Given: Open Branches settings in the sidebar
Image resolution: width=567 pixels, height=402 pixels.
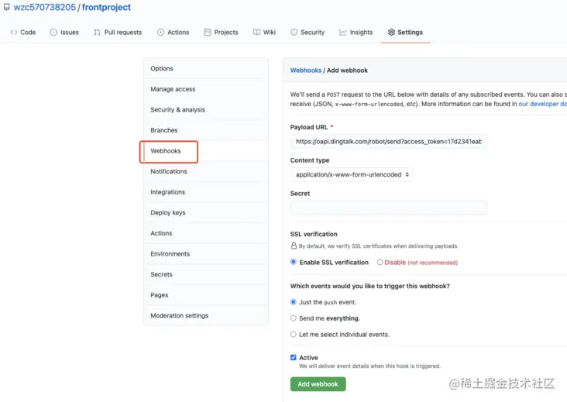Looking at the screenshot, I should pos(206,130).
